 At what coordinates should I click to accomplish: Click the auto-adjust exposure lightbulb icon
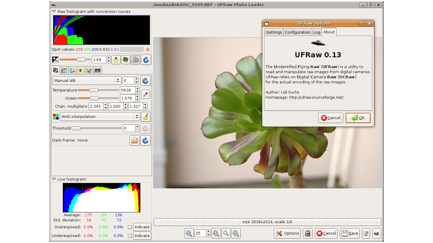(116, 60)
